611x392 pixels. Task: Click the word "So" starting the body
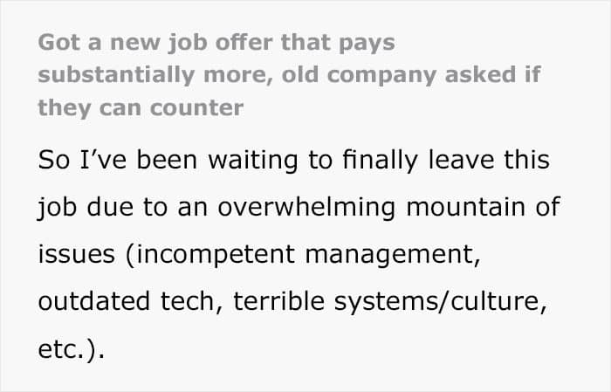[x=54, y=161]
